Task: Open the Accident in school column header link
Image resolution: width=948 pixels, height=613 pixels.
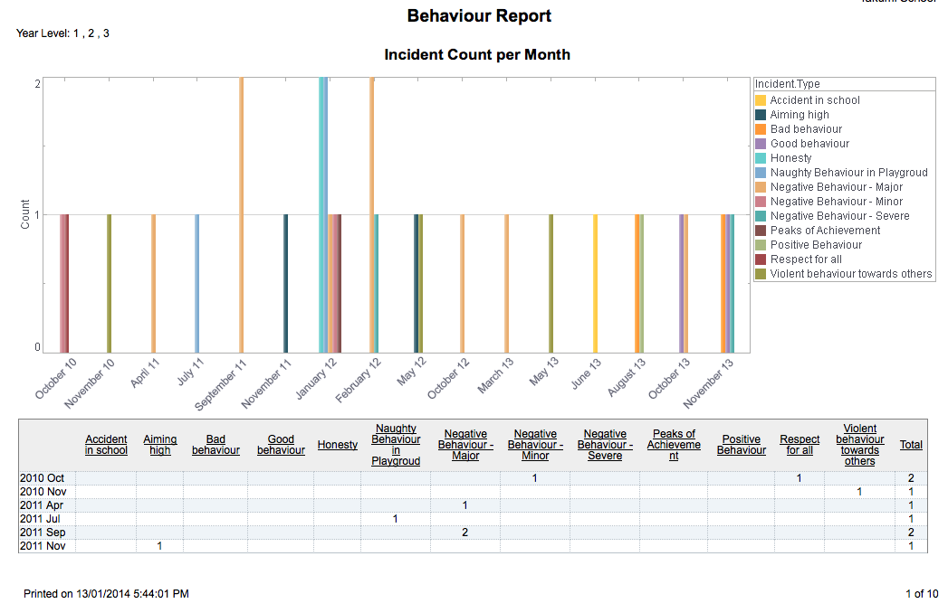Action: pos(107,445)
